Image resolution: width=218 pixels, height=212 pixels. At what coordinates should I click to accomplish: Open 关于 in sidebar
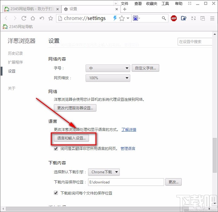(x=12, y=88)
